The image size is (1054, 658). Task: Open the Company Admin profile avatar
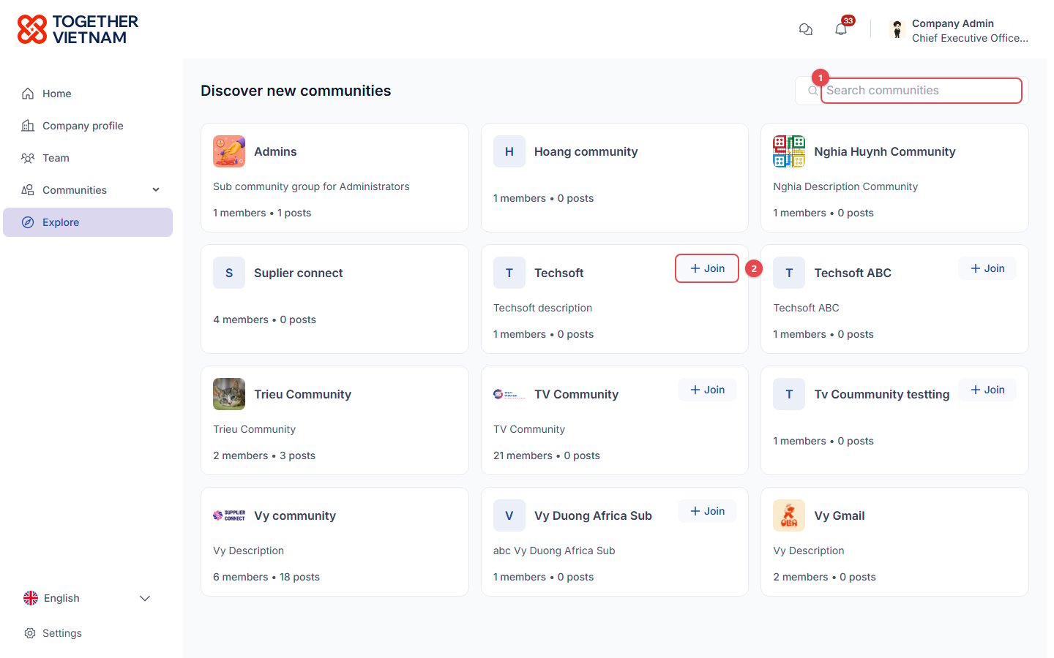point(897,29)
